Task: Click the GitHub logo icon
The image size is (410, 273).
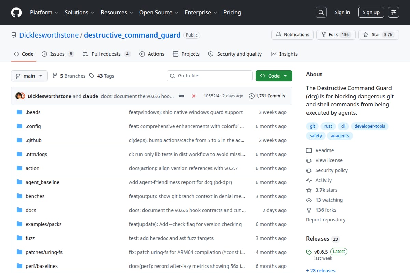Action: (x=16, y=12)
